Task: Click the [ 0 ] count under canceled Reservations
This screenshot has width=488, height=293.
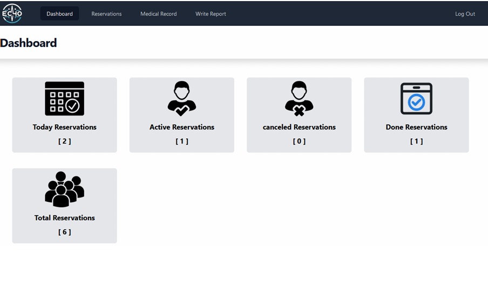Action: (x=299, y=141)
